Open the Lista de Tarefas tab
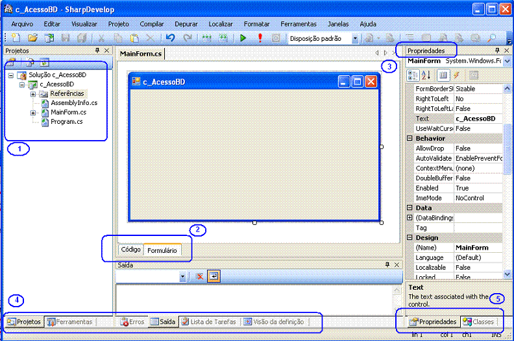Image resolution: width=514 pixels, height=341 pixels. coord(209,322)
